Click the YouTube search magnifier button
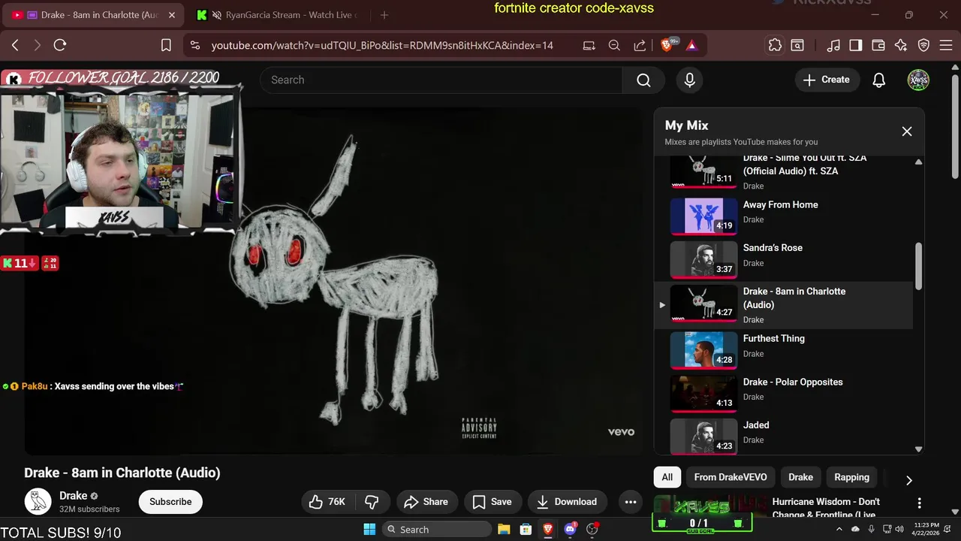Screen dimensions: 961x541 point(643,80)
